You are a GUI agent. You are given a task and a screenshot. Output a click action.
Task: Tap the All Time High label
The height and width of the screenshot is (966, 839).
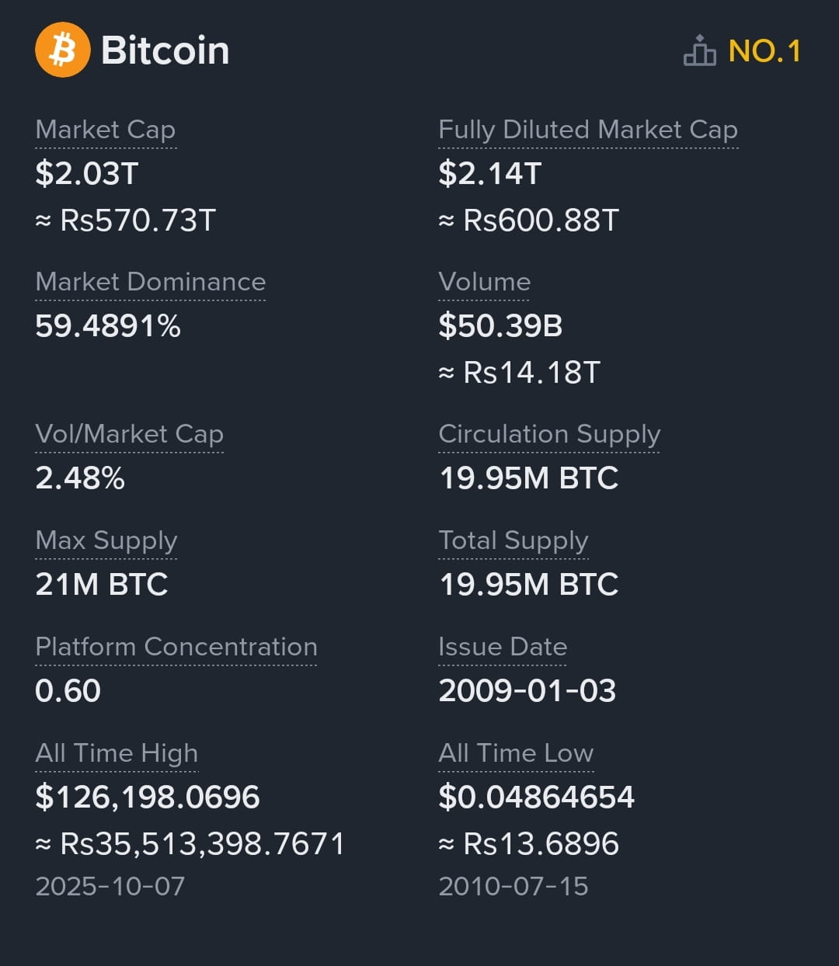pos(117,752)
